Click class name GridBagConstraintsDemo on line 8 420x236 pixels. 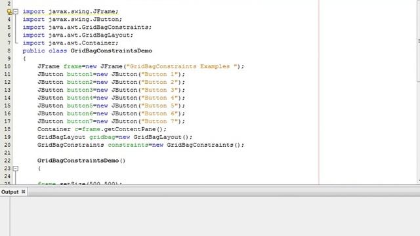click(x=111, y=51)
